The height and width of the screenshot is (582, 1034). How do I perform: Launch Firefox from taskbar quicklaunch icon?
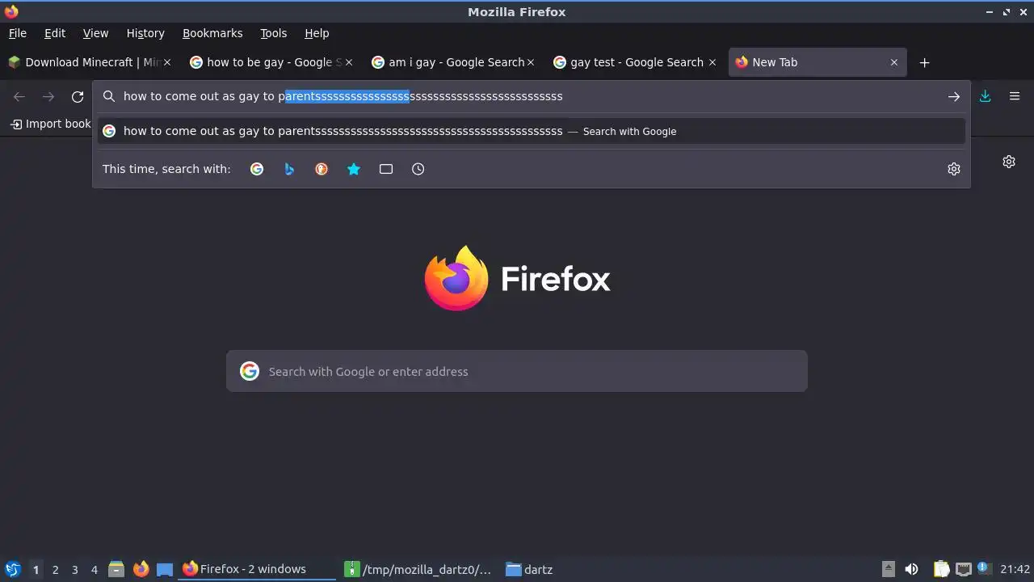point(141,569)
